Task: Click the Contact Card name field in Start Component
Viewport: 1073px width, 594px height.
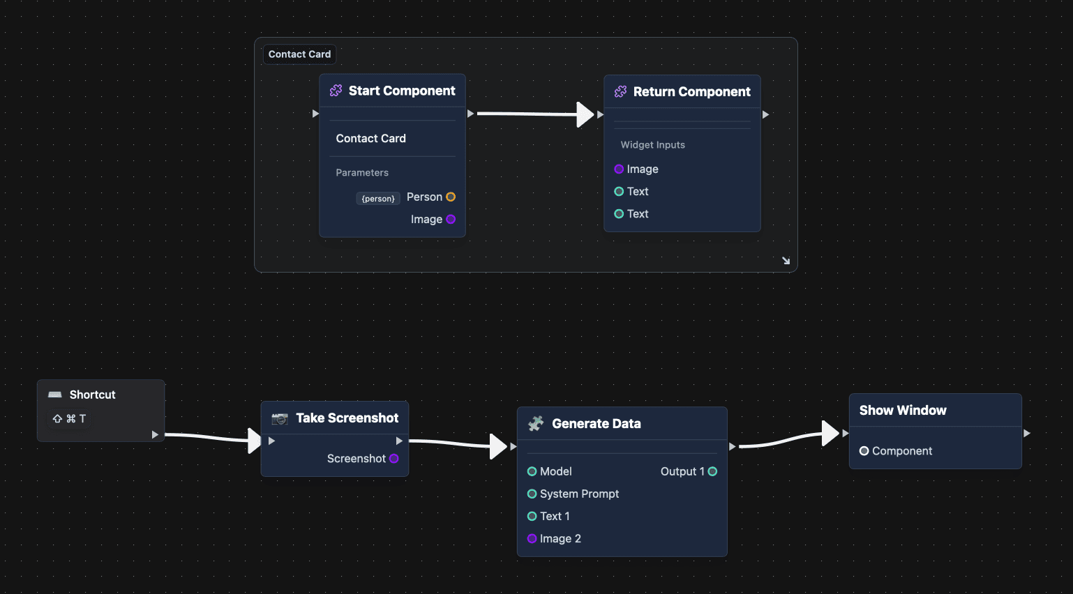Action: (x=370, y=139)
